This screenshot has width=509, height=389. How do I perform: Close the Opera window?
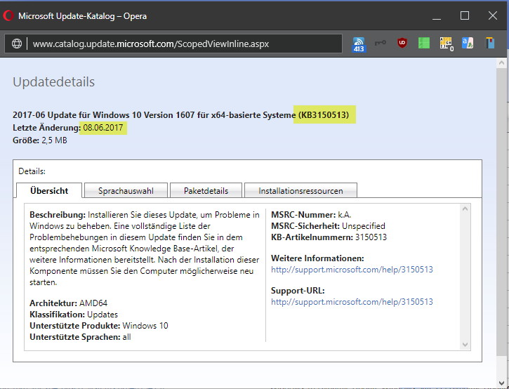(493, 15)
